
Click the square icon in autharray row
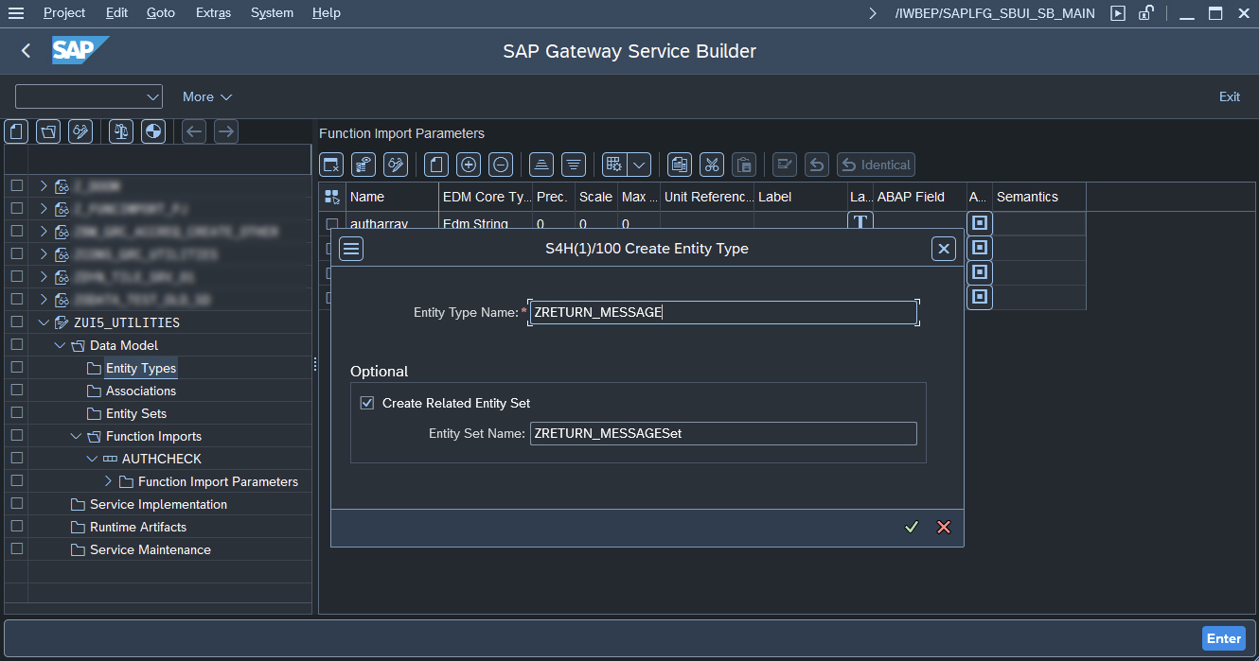980,223
